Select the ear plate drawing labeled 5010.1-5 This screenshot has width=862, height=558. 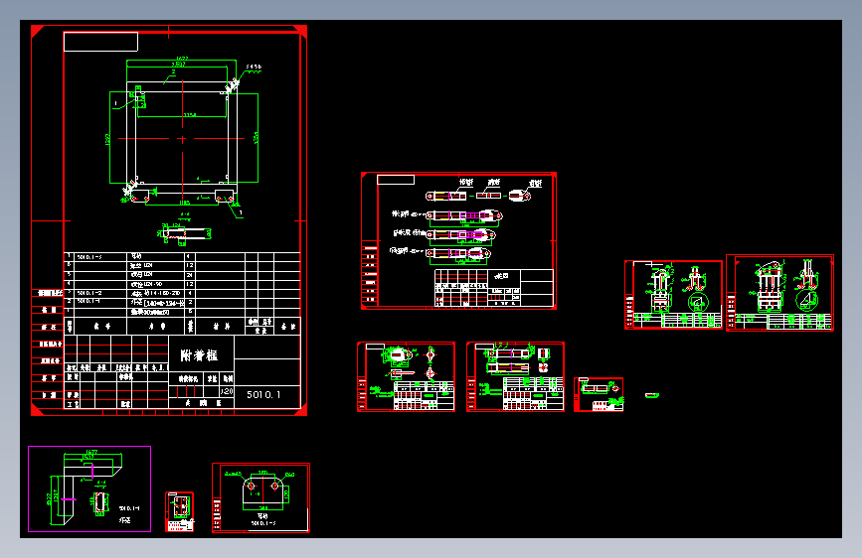click(261, 497)
